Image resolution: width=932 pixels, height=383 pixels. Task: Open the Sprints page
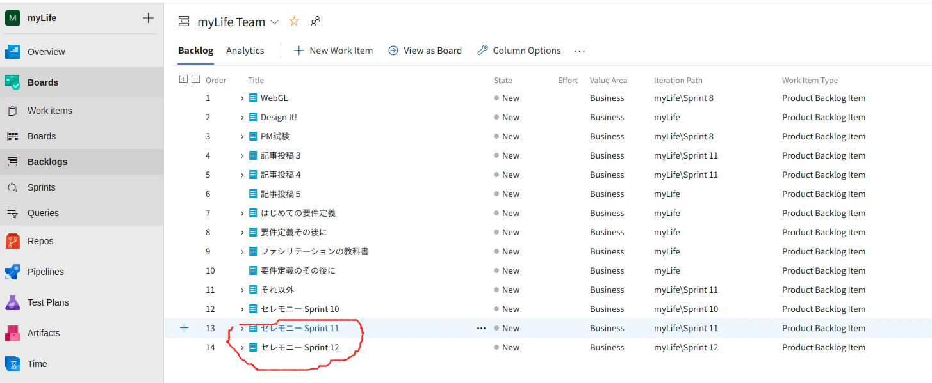(x=42, y=187)
